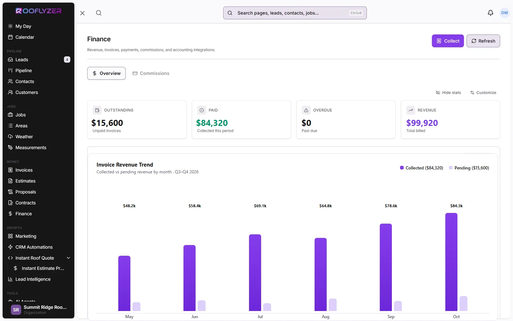Viewport: 513px width, 321px height.
Task: Open the Weather page
Action: [38, 137]
